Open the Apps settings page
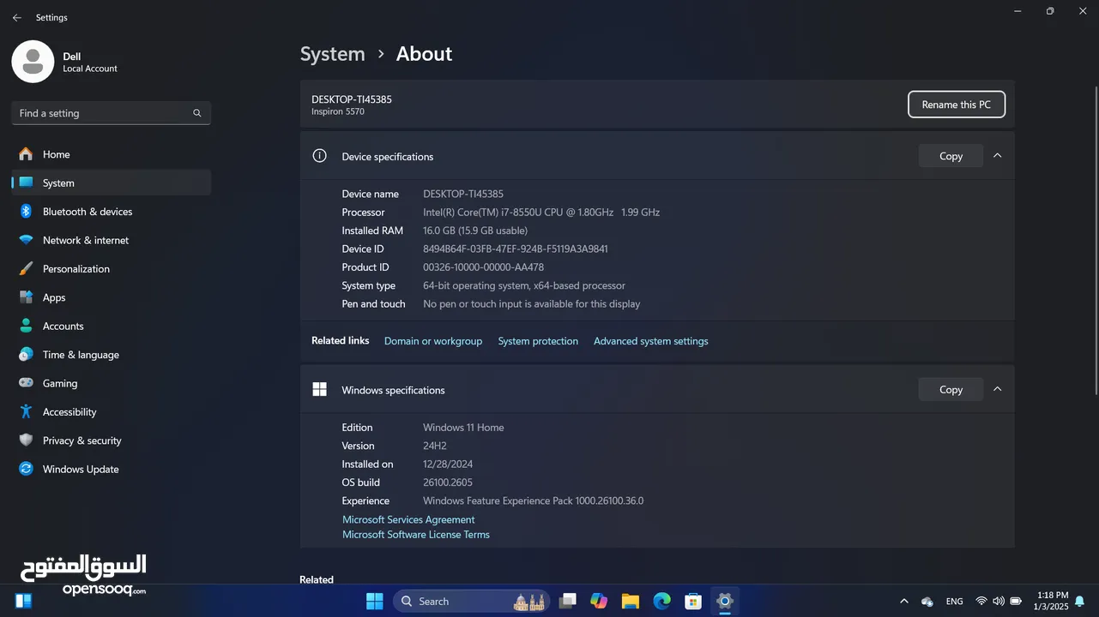Image resolution: width=1099 pixels, height=617 pixels. point(111,297)
